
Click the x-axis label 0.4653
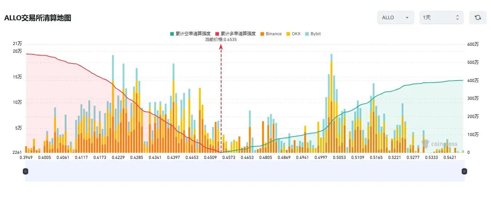coord(247,157)
